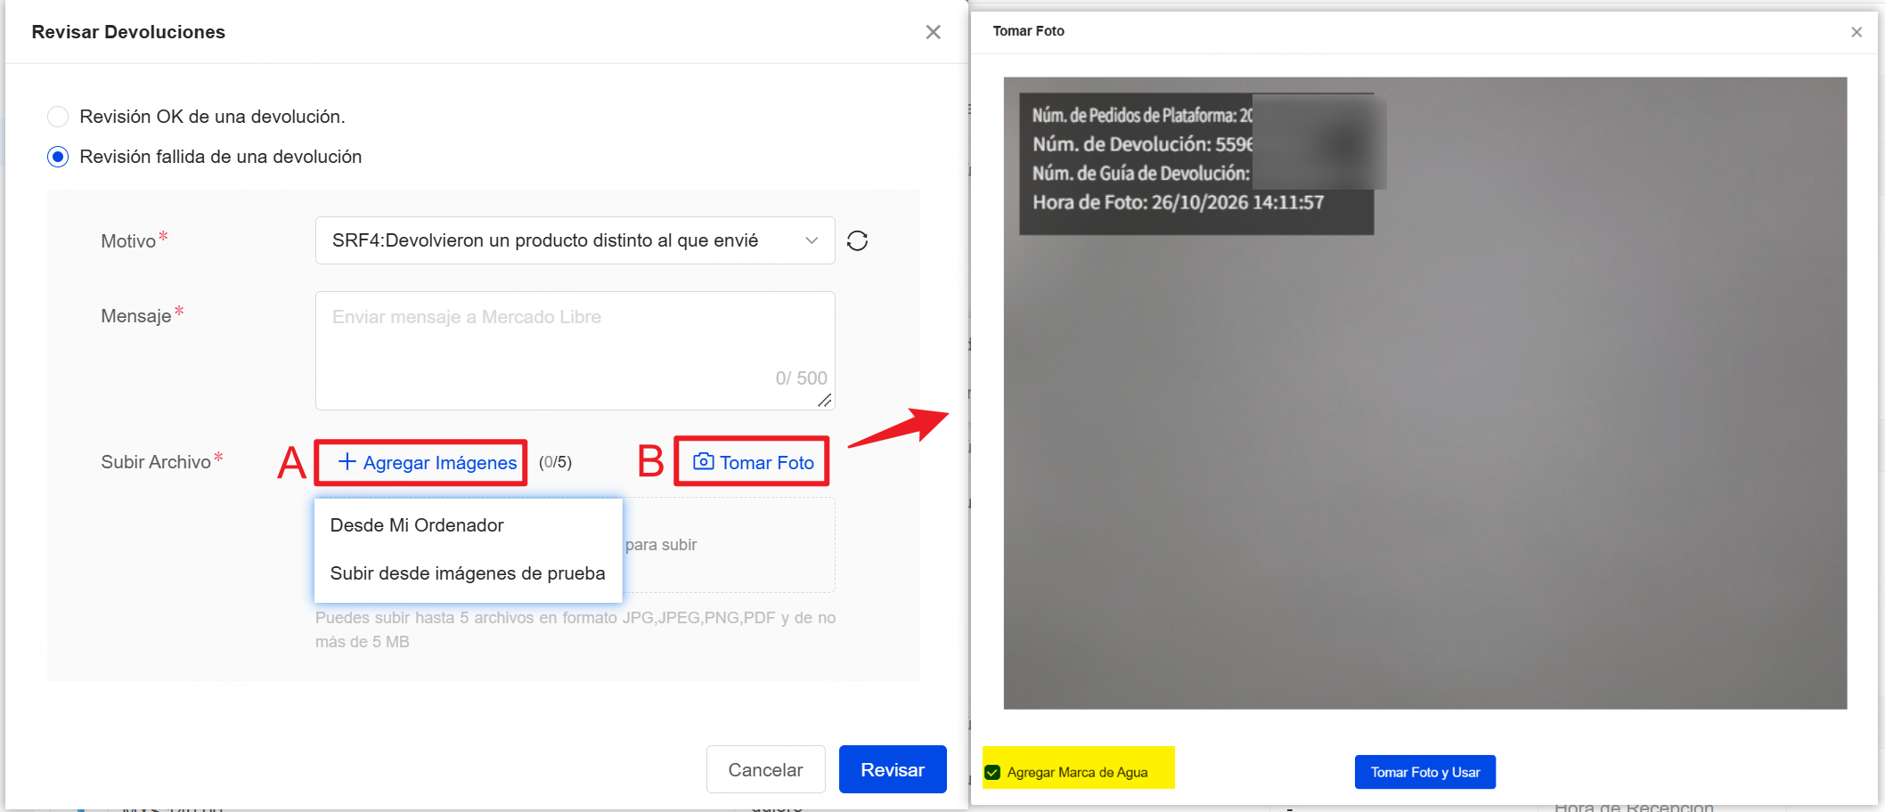The height and width of the screenshot is (812, 1885).
Task: Open the Motivo dropdown list
Action: pyautogui.click(x=575, y=240)
